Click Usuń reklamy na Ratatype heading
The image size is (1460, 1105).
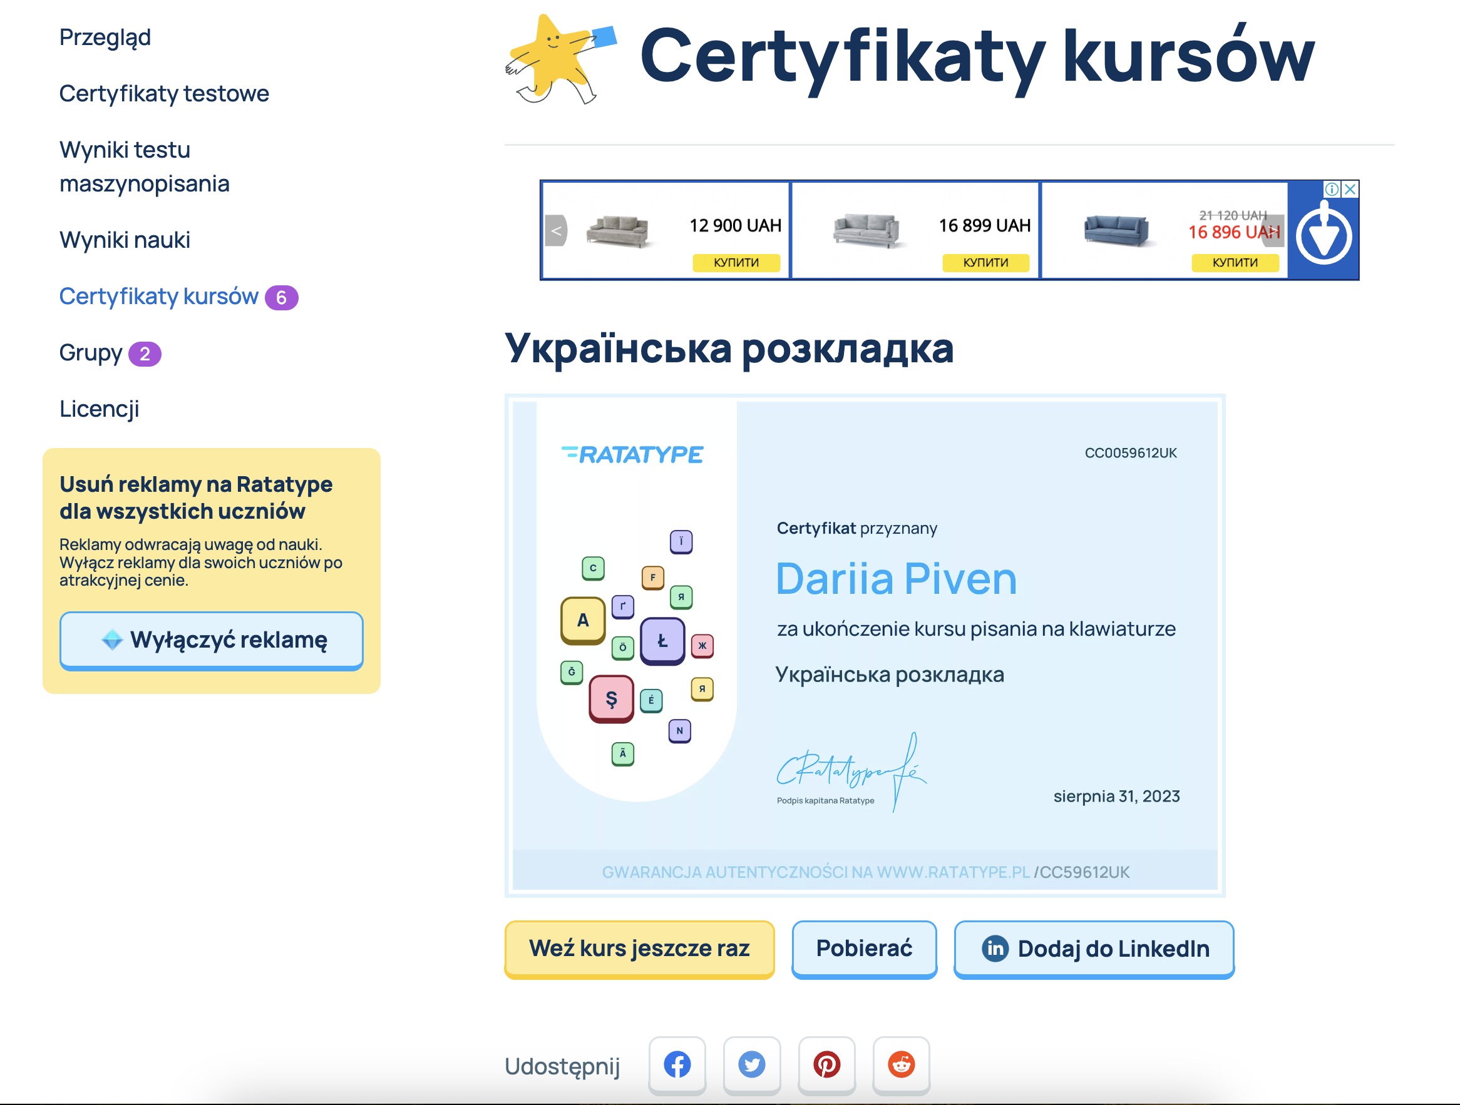195,497
